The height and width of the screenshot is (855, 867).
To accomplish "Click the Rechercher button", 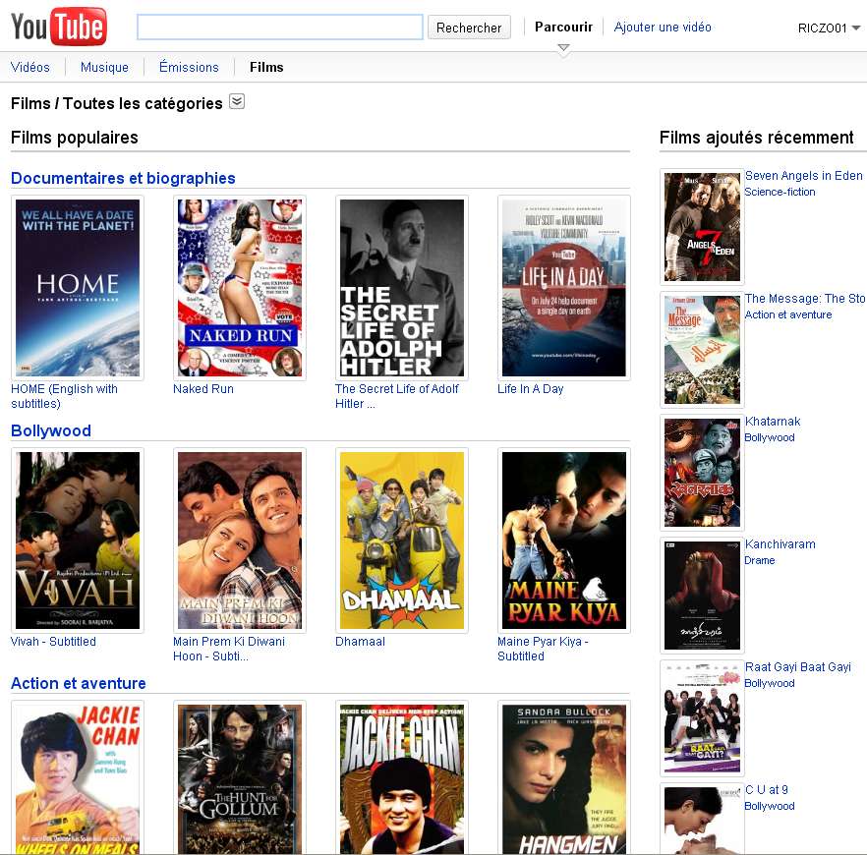I will click(x=469, y=27).
